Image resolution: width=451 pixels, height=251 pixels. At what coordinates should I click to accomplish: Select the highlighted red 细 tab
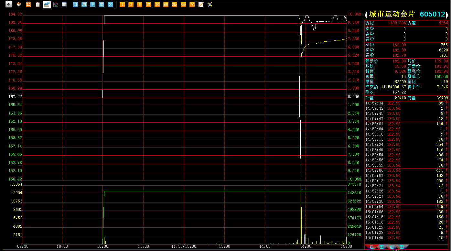[x=371, y=247]
